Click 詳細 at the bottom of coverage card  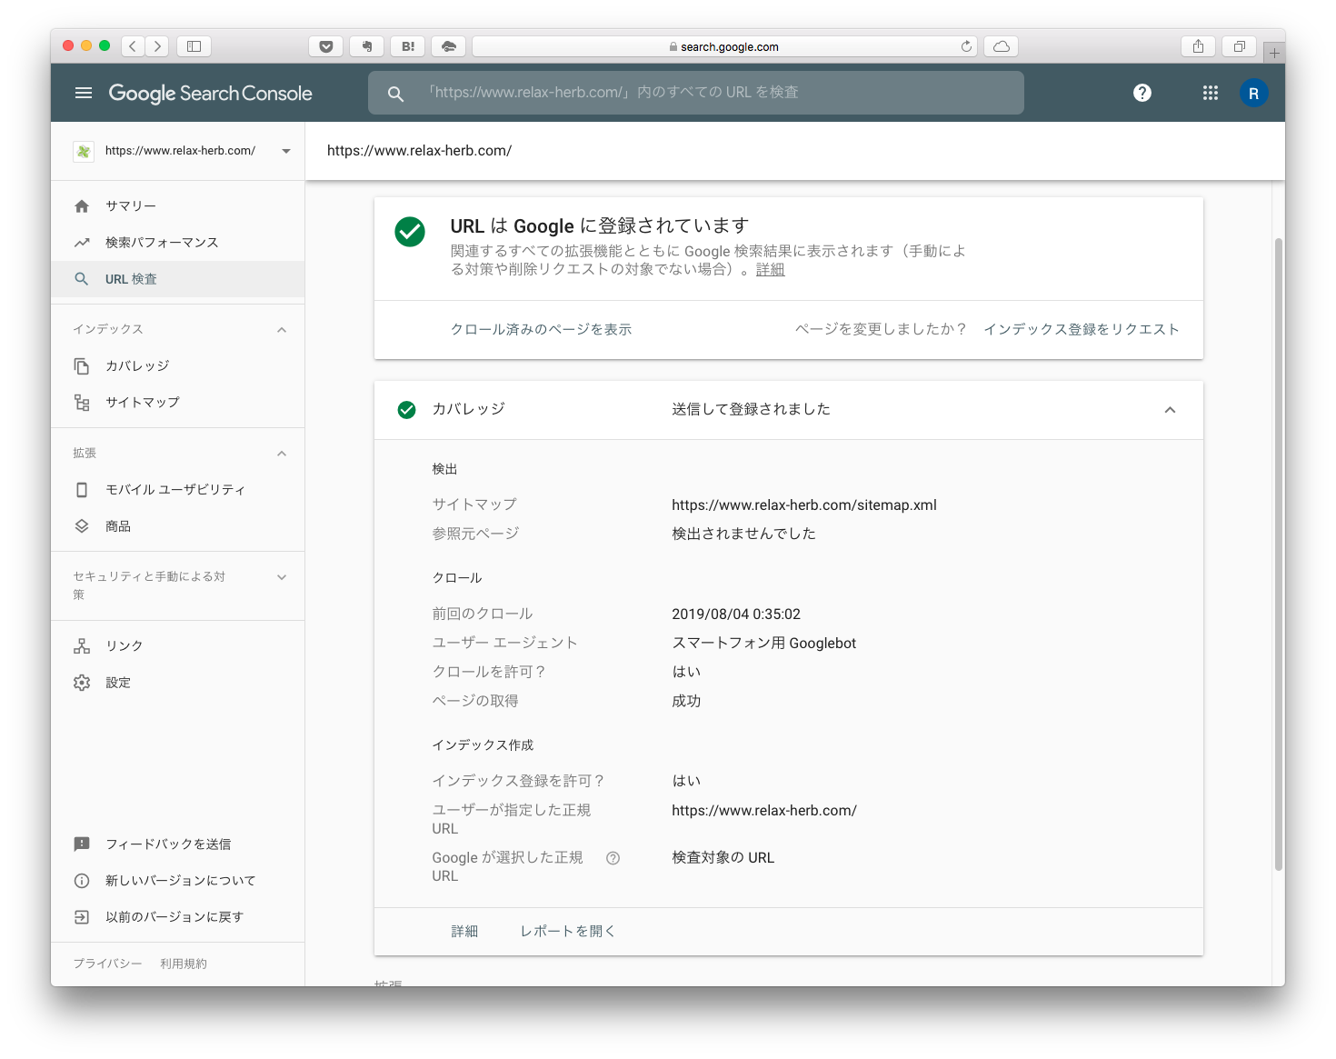(x=464, y=931)
